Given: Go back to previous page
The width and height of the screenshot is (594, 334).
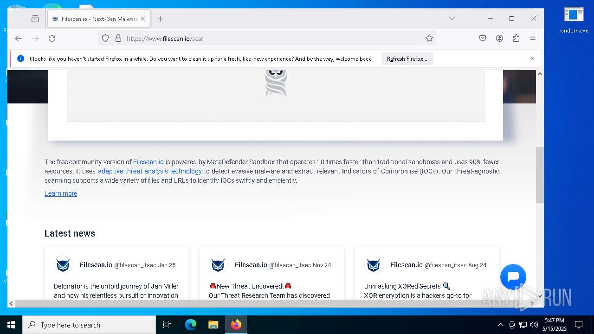Looking at the screenshot, I should click(19, 39).
